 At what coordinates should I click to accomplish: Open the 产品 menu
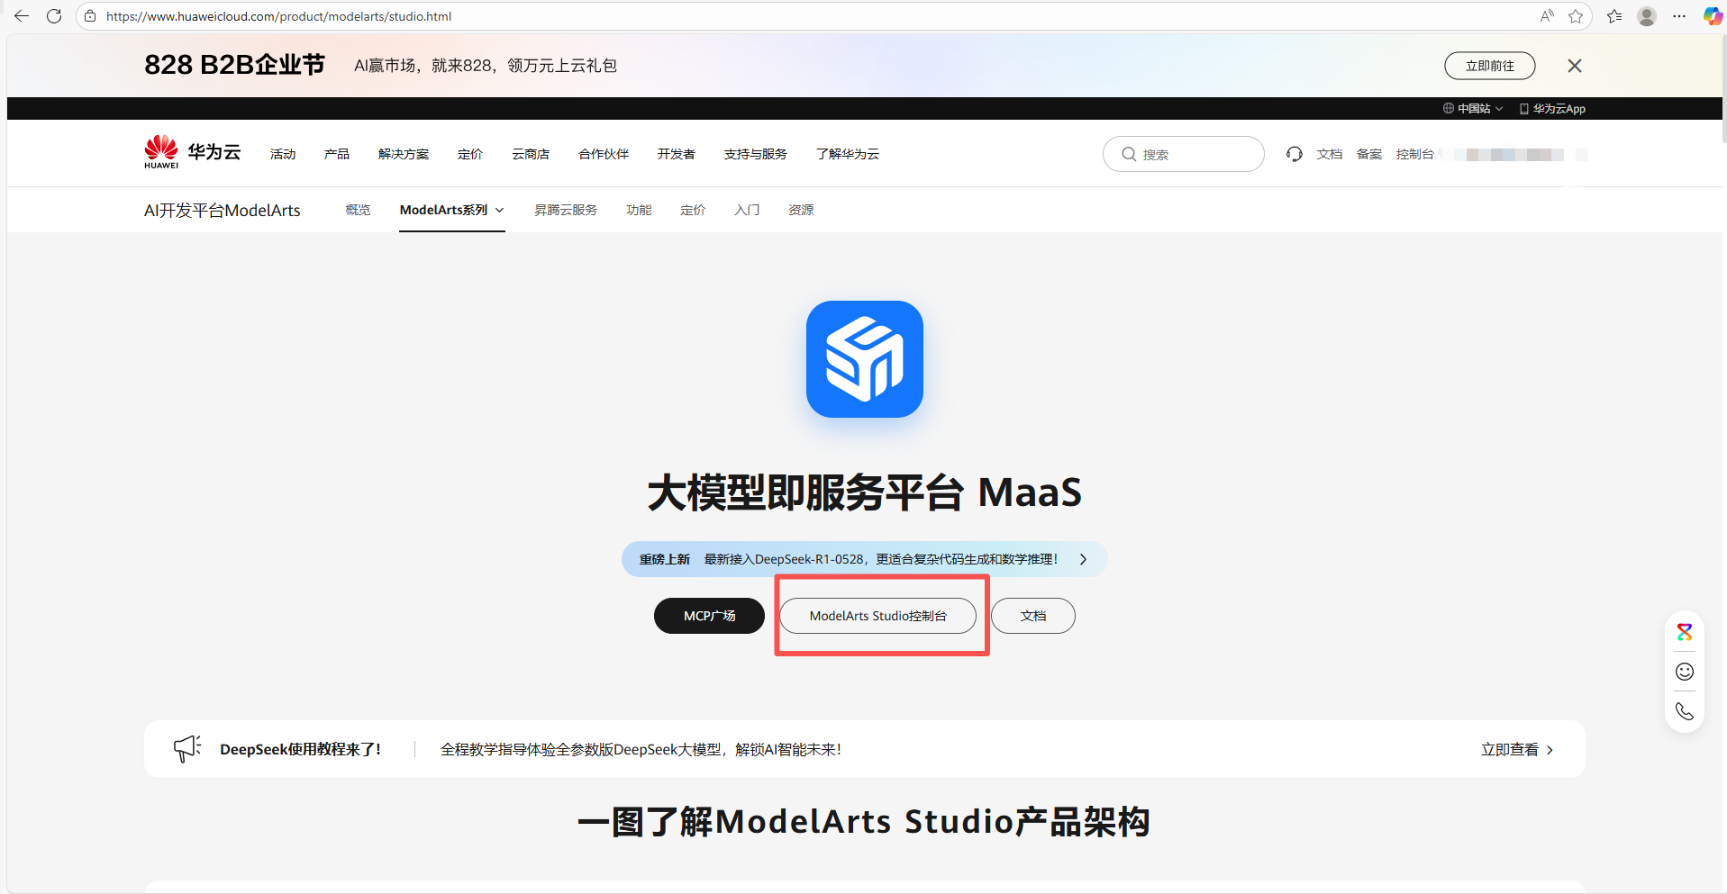click(x=337, y=154)
